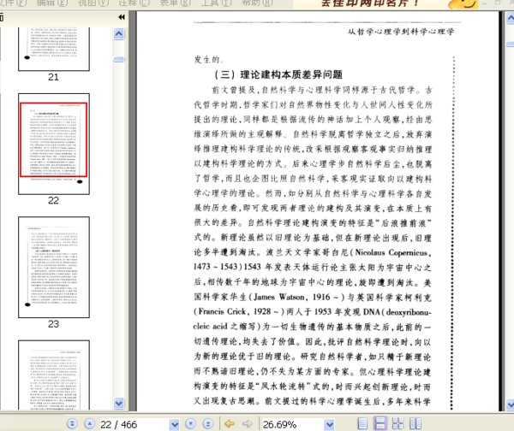
Task: Switch to continuous page layout
Action: click(380, 423)
